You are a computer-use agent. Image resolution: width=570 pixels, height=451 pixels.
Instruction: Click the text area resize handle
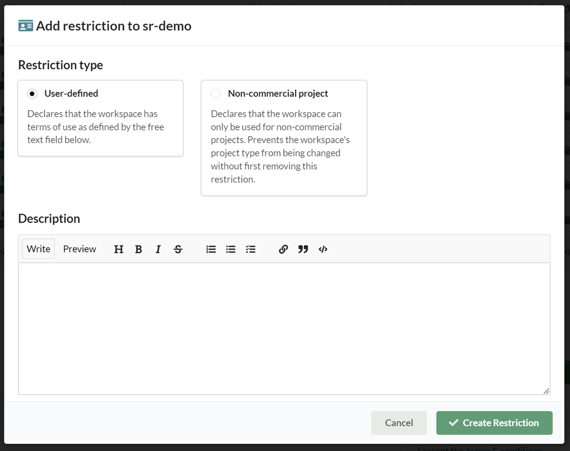click(546, 391)
